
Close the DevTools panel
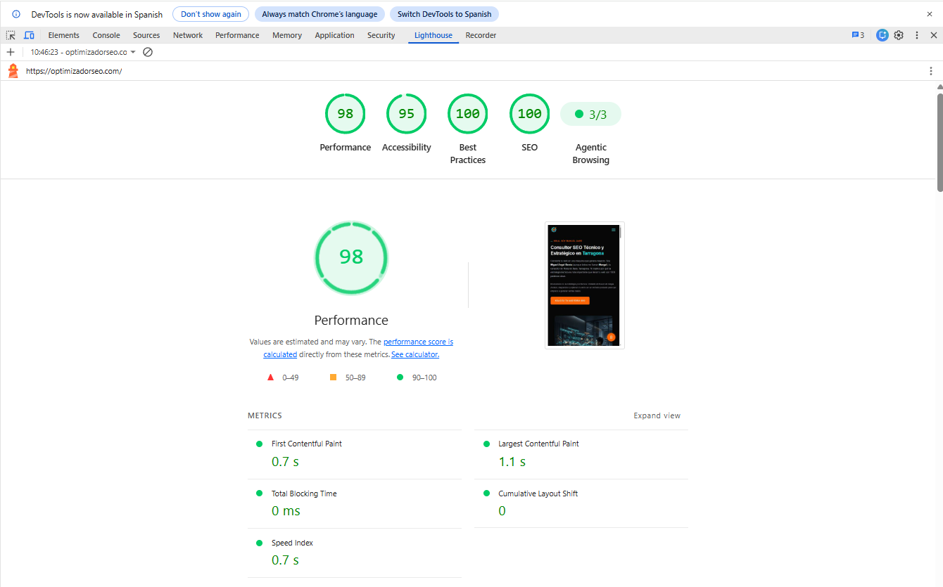point(933,35)
